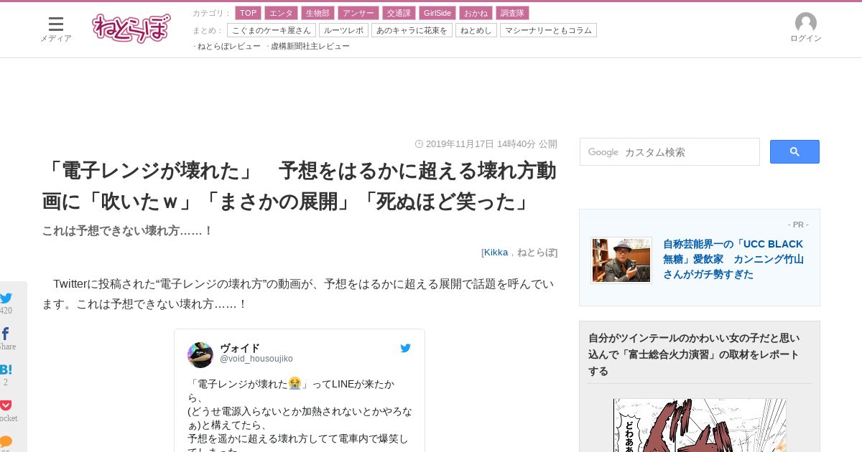This screenshot has height=452, width=862.
Task: Click the manga thumbnail under the 富士総合火力演習 headline
Action: tap(700, 425)
